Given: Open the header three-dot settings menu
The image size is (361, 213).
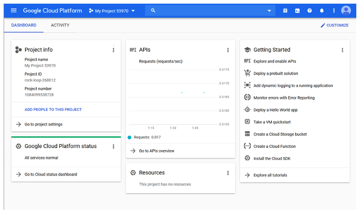Looking at the screenshot, I should (x=334, y=10).
